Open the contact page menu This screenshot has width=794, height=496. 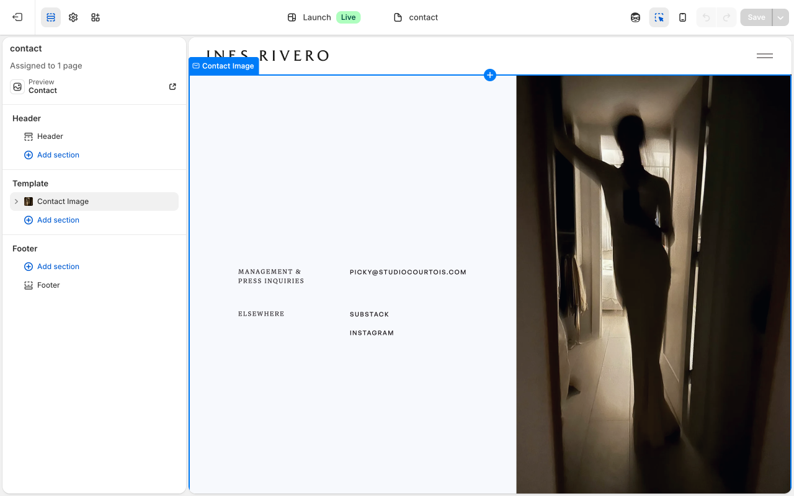click(416, 17)
